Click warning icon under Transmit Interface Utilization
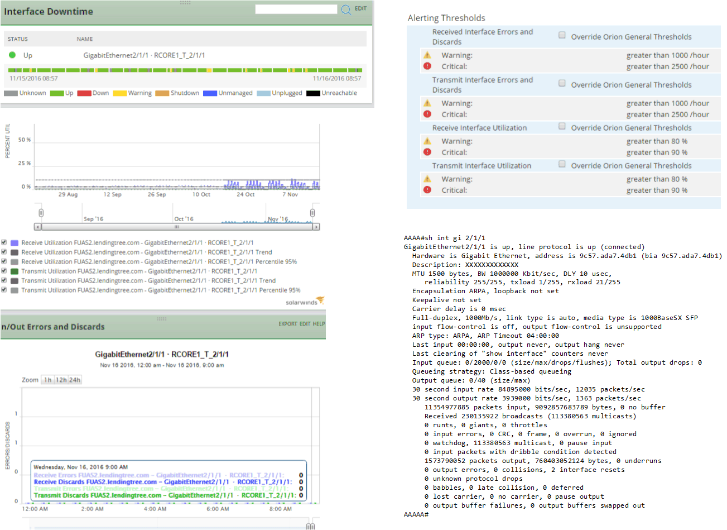 [x=427, y=179]
